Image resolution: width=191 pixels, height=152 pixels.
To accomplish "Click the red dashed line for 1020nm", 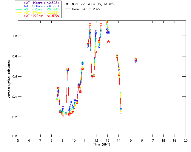I will pos(19,16).
